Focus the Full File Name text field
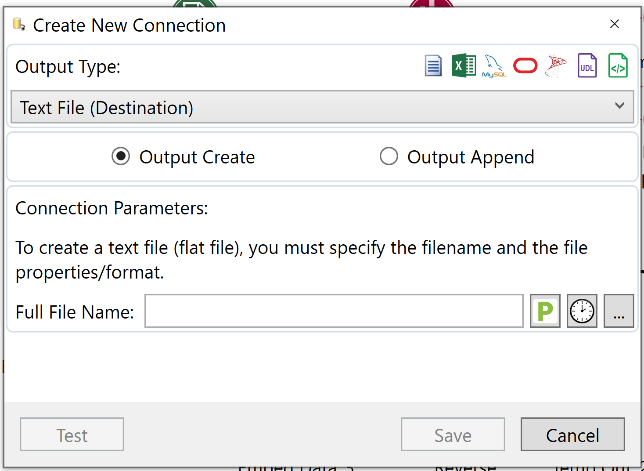The height and width of the screenshot is (471, 644). point(334,311)
